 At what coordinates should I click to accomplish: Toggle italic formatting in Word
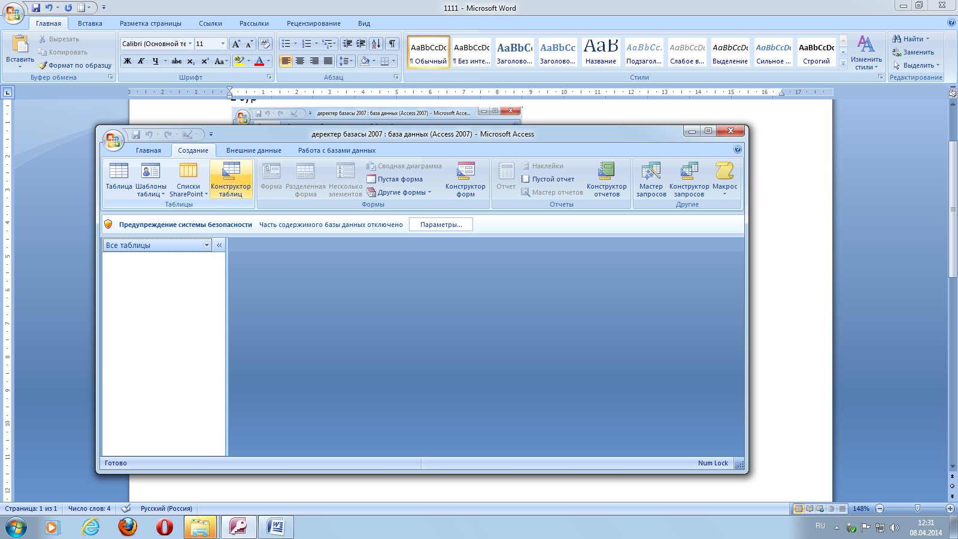[141, 61]
